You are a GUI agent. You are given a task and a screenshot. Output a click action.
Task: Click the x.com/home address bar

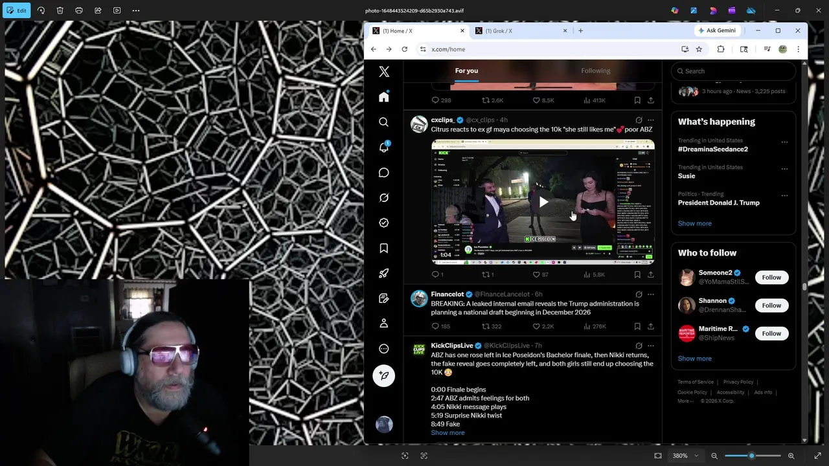(551, 49)
